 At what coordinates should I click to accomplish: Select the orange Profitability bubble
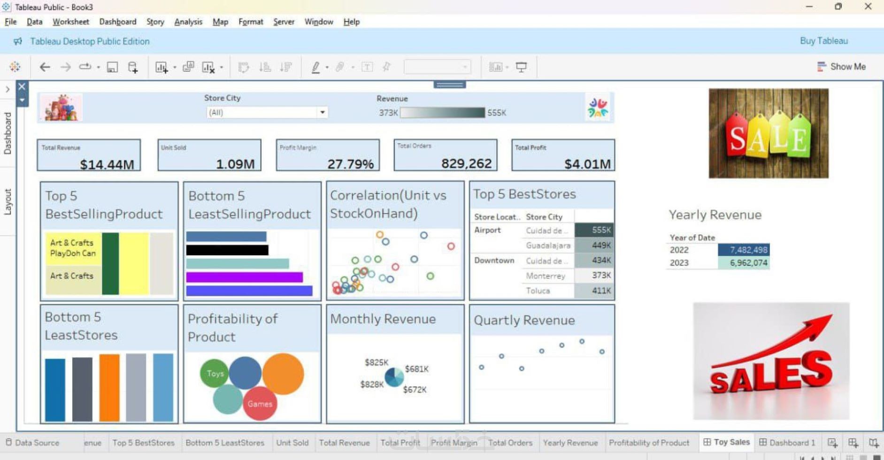[x=283, y=374]
